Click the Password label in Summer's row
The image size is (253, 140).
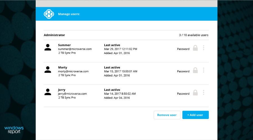[183, 49]
